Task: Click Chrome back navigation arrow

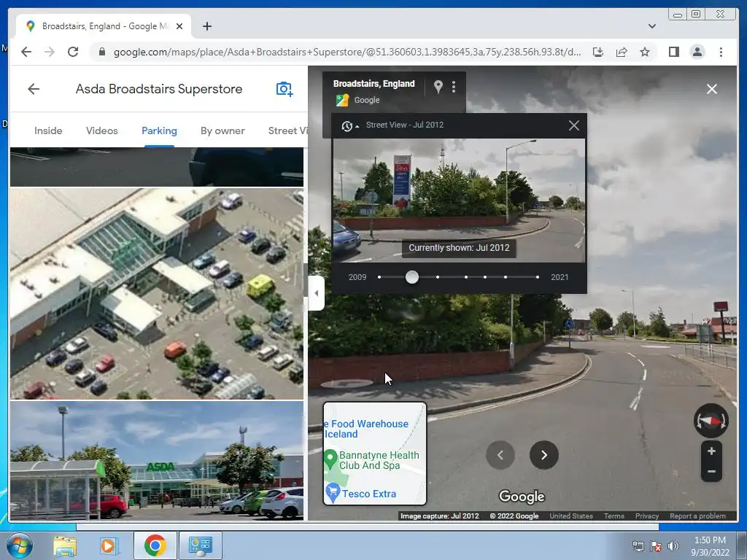Action: (x=26, y=52)
